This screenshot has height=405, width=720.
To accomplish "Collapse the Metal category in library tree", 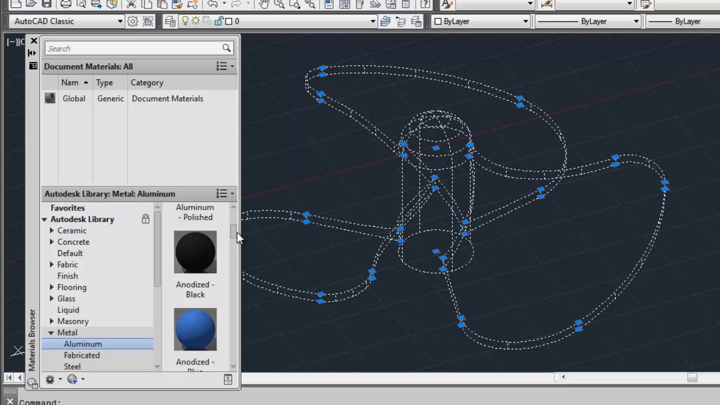I will pyautogui.click(x=51, y=332).
